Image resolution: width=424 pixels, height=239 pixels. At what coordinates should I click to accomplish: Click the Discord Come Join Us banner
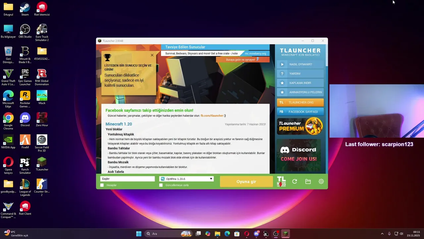[x=300, y=155]
